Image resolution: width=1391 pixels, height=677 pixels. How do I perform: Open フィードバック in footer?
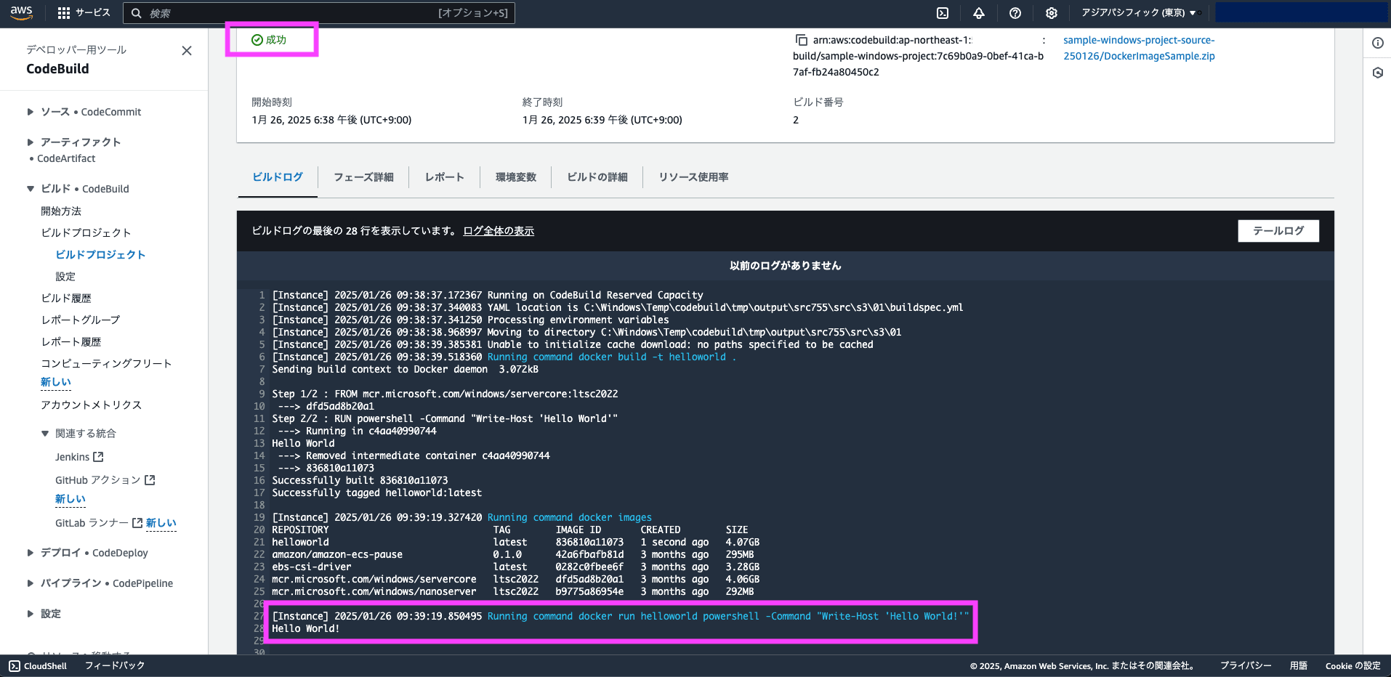(x=115, y=666)
